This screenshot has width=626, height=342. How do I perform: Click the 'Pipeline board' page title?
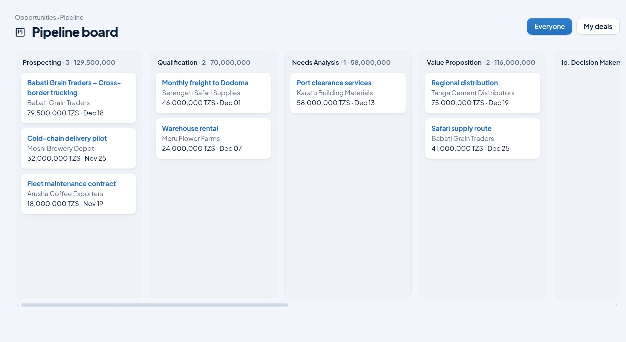[x=75, y=32]
